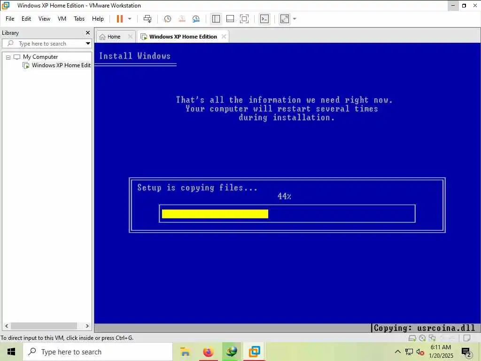Open the snapshot manager

tap(196, 19)
